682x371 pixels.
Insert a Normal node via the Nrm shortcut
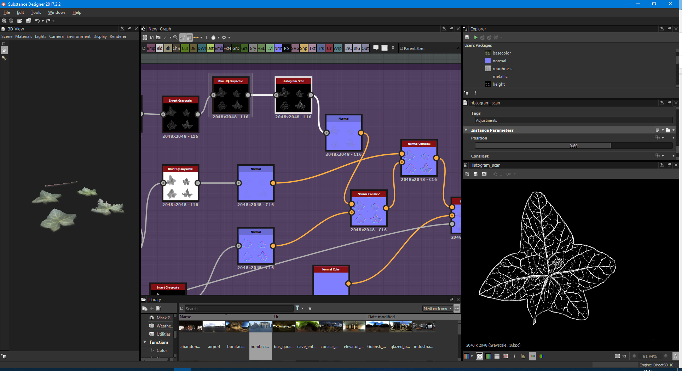point(278,48)
